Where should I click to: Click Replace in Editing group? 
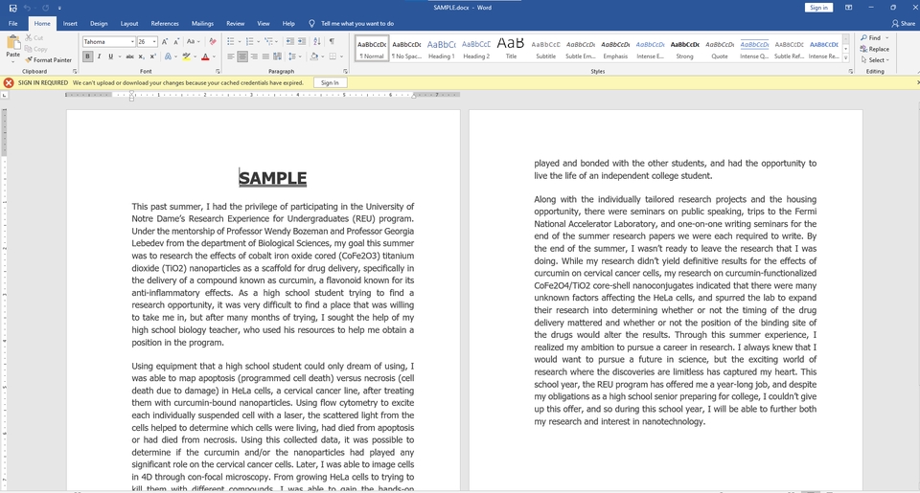click(x=874, y=49)
